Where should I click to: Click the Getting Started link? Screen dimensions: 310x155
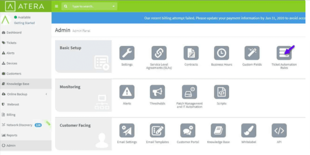coord(24,23)
